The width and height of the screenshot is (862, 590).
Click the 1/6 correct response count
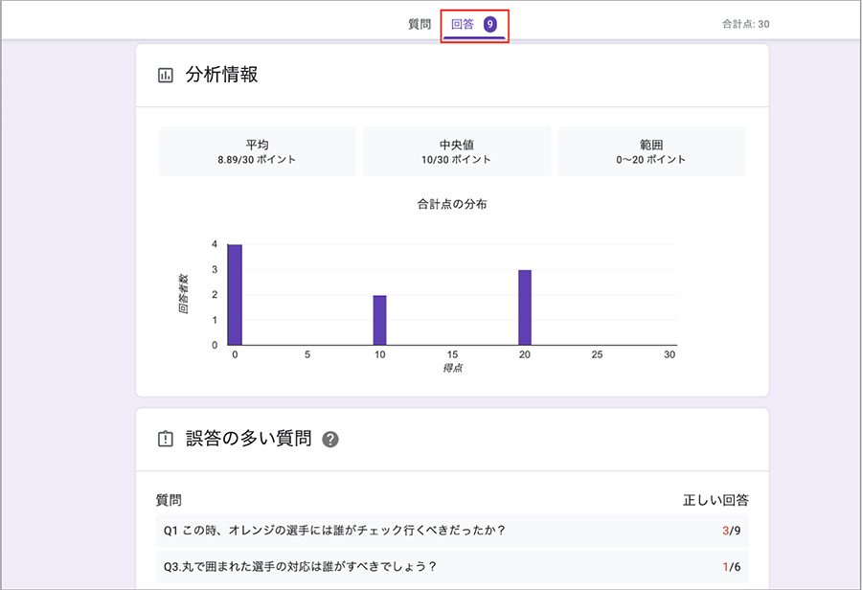tap(732, 566)
